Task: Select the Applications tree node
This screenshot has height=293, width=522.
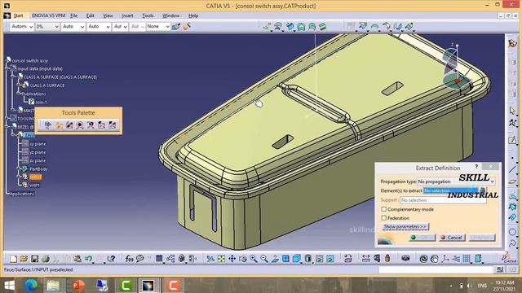Action: (22, 194)
